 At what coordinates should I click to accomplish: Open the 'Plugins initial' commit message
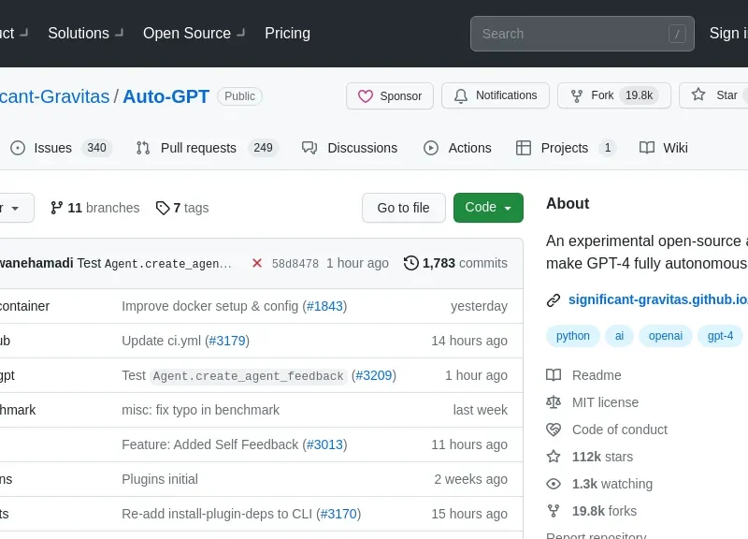point(160,479)
